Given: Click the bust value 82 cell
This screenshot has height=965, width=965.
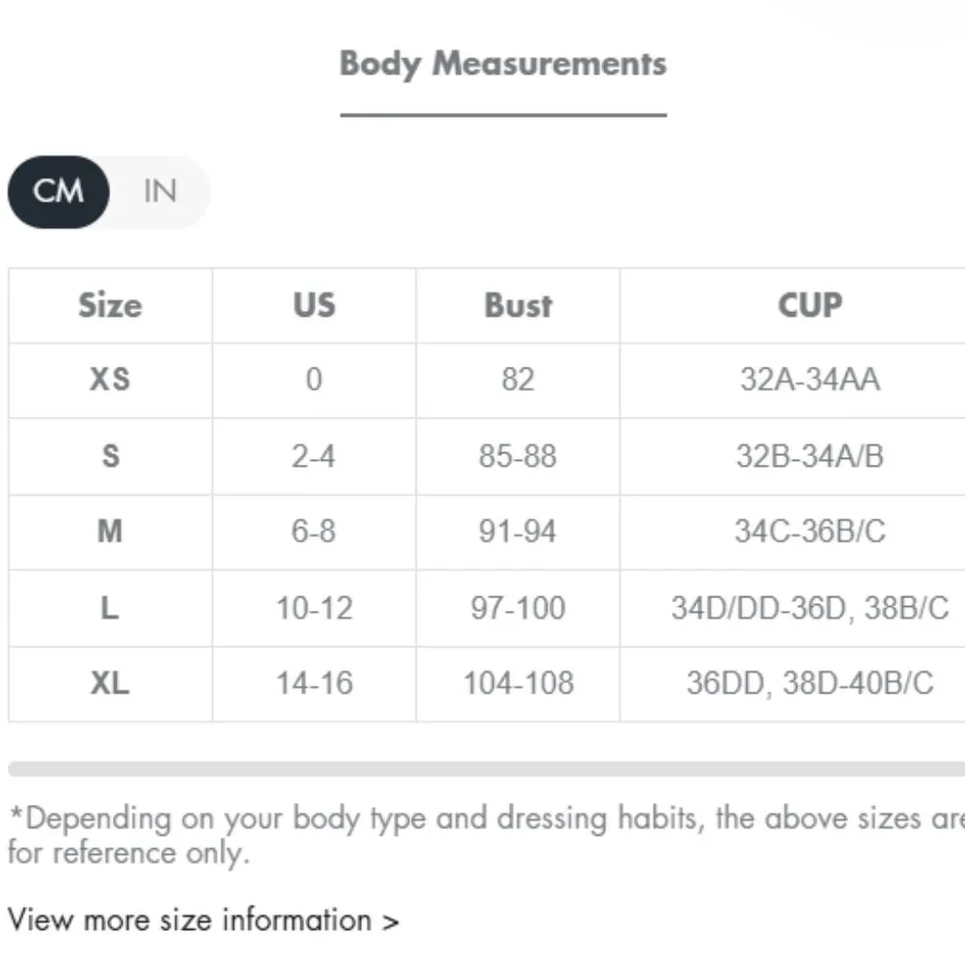Looking at the screenshot, I should point(518,379).
